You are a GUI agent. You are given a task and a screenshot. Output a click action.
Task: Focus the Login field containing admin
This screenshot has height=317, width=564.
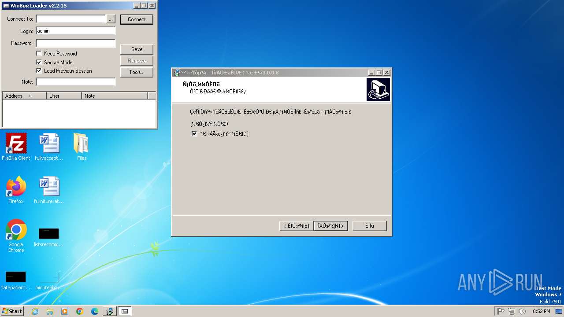pos(76,31)
